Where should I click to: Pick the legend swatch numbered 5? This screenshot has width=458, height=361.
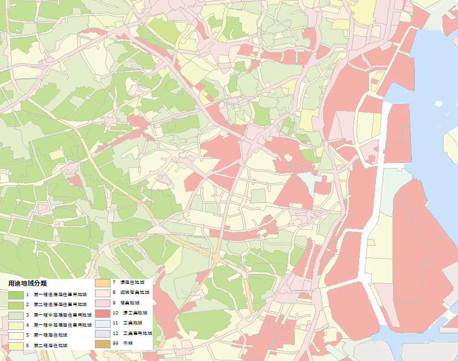pos(16,335)
